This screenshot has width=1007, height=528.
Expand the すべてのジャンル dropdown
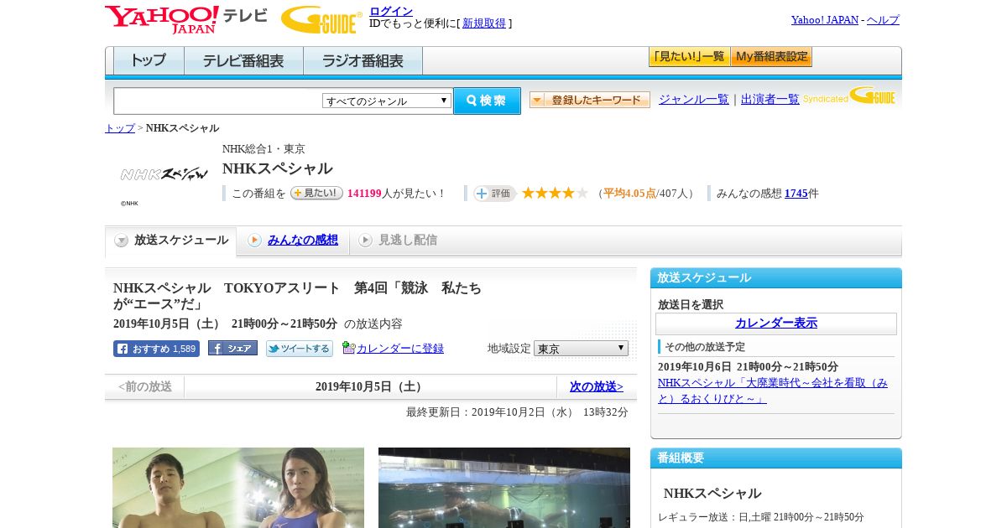pos(387,101)
